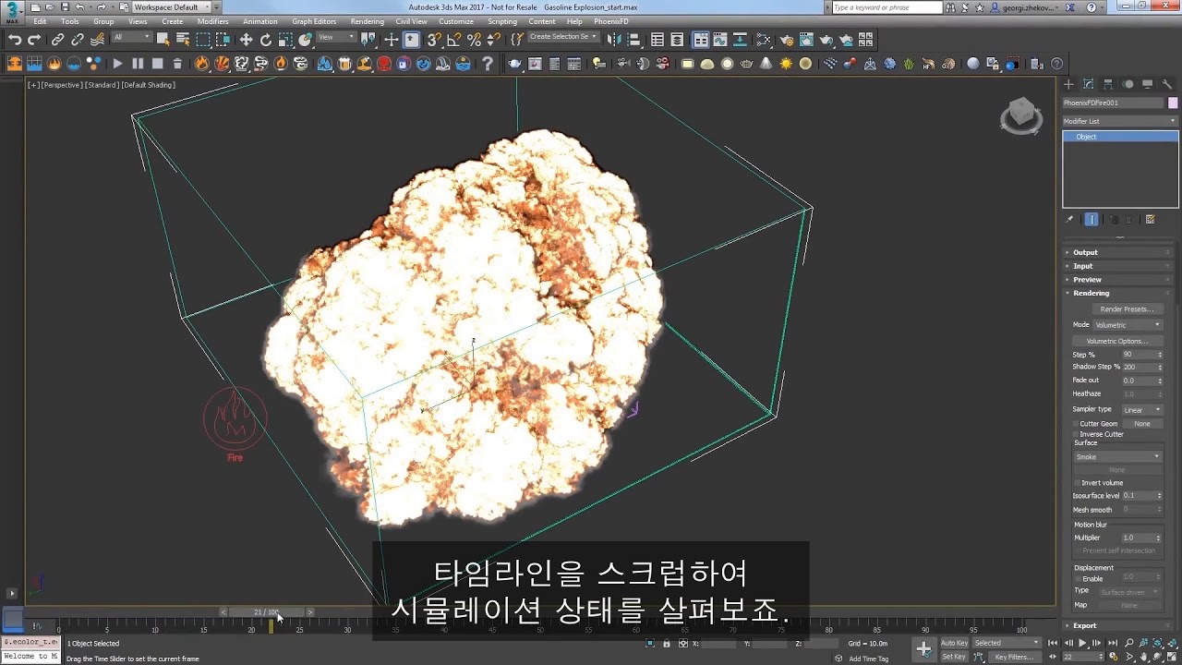Click the Phoenix FD question mark help icon
Image resolution: width=1182 pixels, height=665 pixels.
[487, 64]
